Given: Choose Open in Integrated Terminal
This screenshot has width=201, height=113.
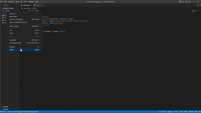Looking at the screenshot, I should 24,22.
